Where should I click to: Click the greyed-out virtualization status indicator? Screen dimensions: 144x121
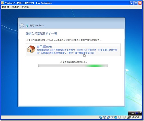(119, 117)
